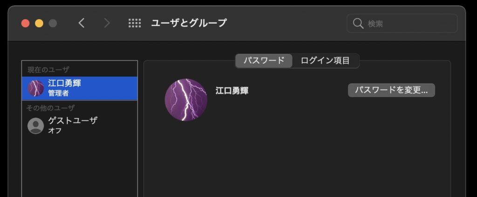The width and height of the screenshot is (477, 197).
Task: Switch to the ログイン項目 tab
Action: 325,61
